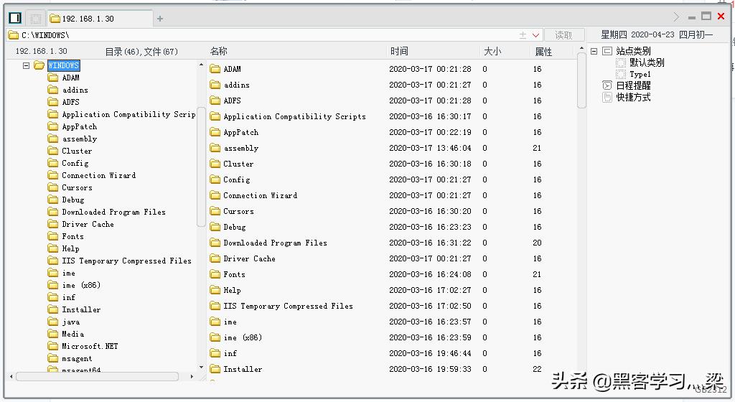This screenshot has width=735, height=402.
Task: Select the Type1 category
Action: click(x=640, y=74)
